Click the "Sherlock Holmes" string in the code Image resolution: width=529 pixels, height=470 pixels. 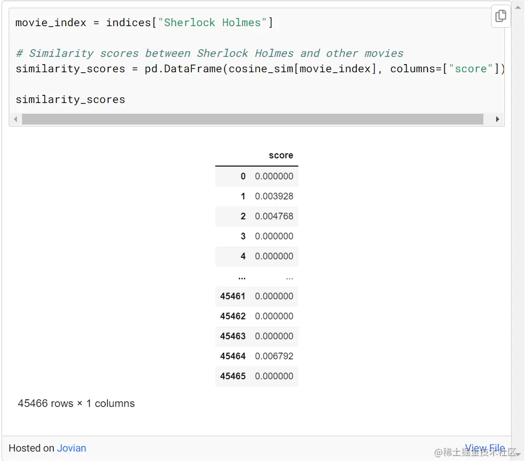click(212, 23)
